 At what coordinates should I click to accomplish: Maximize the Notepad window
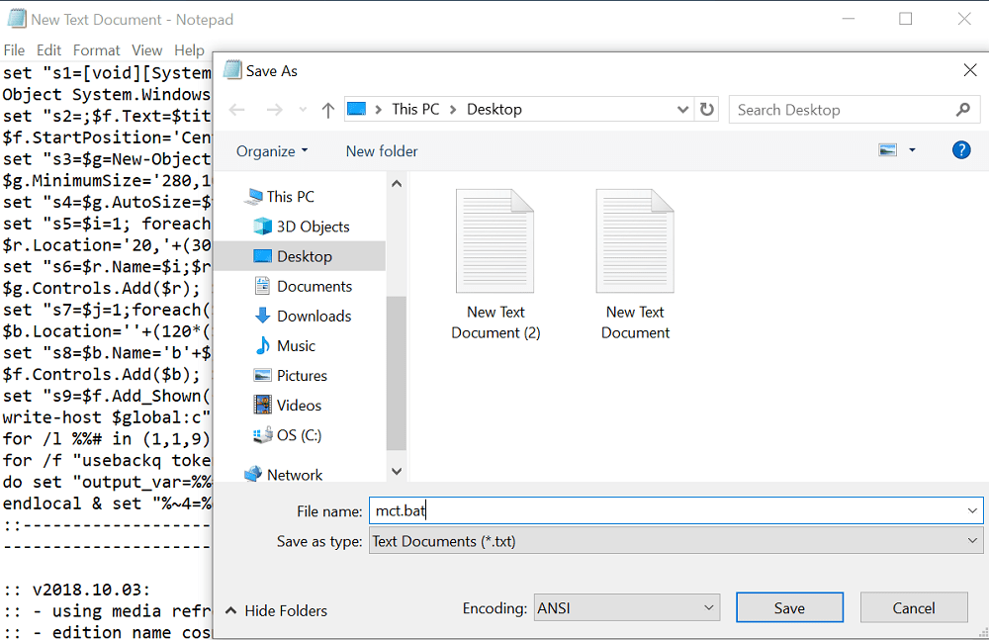pos(905,19)
